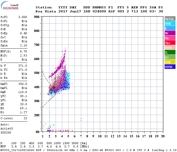Select the NNE cyan legend swatch

[170, 24]
